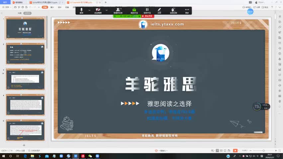The height and width of the screenshot is (159, 283).
Task: Select the 开始 ribbon tab
Action: 45,7
